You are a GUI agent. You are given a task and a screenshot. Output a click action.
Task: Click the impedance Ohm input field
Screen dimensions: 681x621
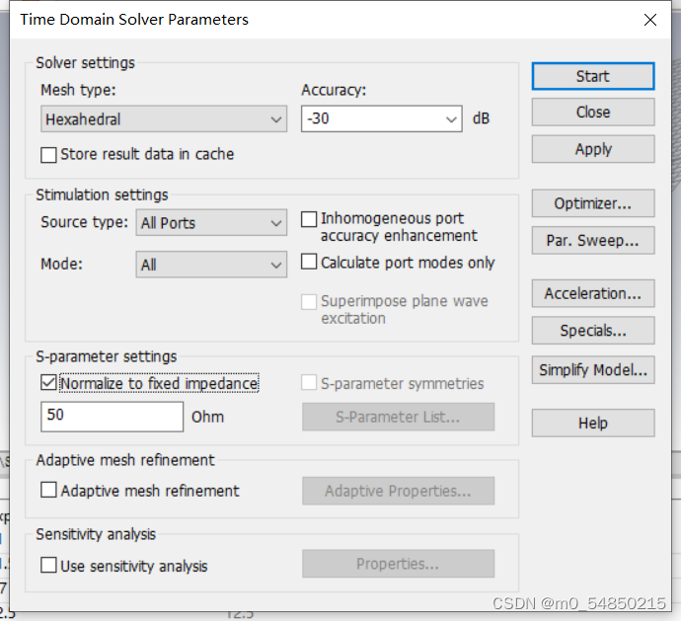point(112,417)
